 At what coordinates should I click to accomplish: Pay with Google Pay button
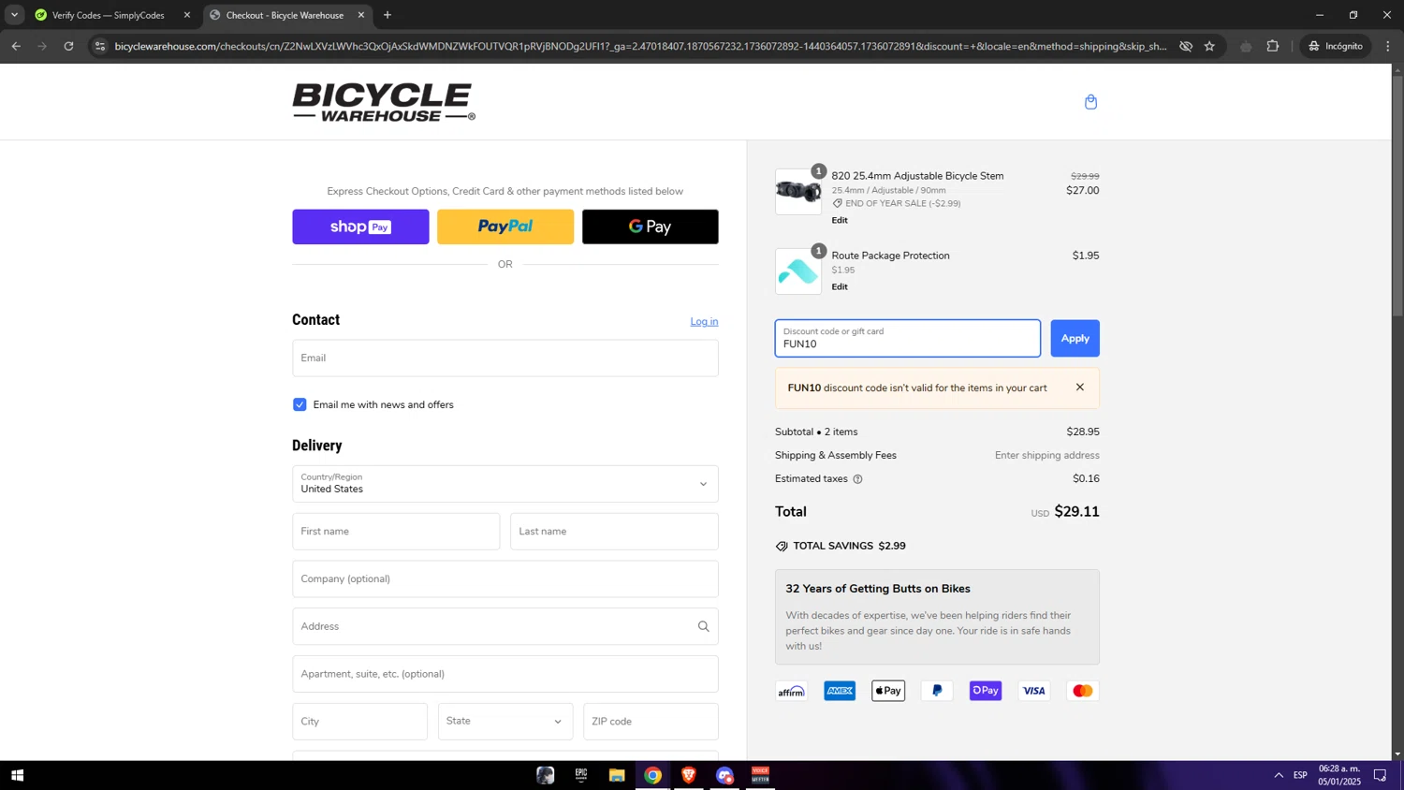click(x=651, y=227)
